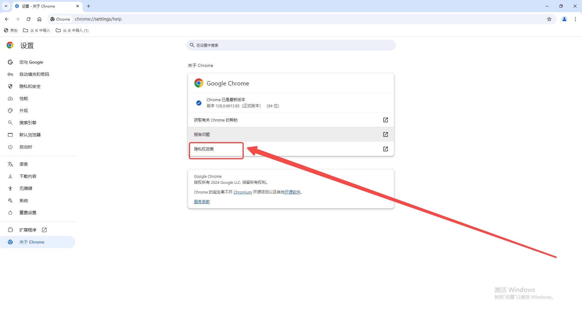Image resolution: width=582 pixels, height=315 pixels.
Task: Click 获取有关 Chrome 的帮助 row
Action: pos(291,120)
